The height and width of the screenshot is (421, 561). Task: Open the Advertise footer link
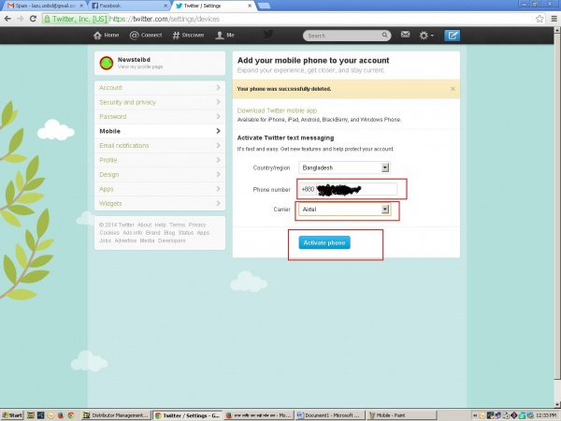click(125, 240)
